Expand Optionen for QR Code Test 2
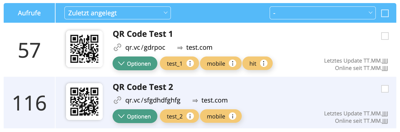The height and width of the screenshot is (132, 400). pyautogui.click(x=135, y=116)
